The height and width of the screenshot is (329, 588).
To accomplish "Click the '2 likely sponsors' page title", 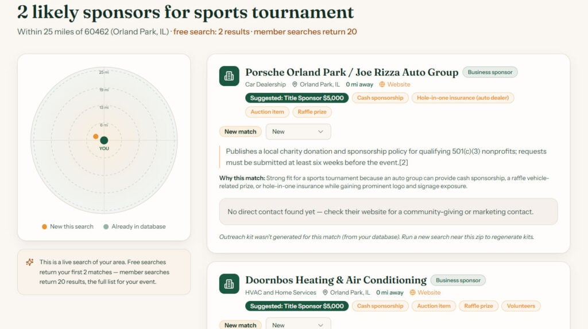I will [x=185, y=12].
